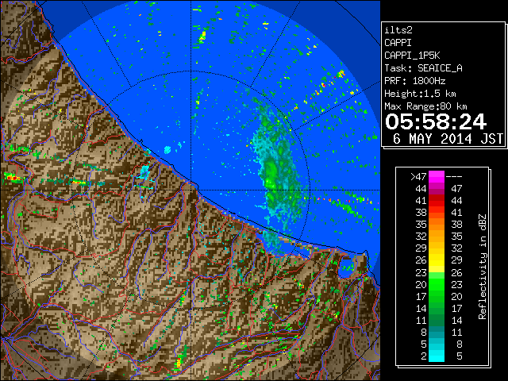Click the 'CAPPI_1P5K' product name text
Viewport: 508px width, 381px height.
click(x=412, y=56)
